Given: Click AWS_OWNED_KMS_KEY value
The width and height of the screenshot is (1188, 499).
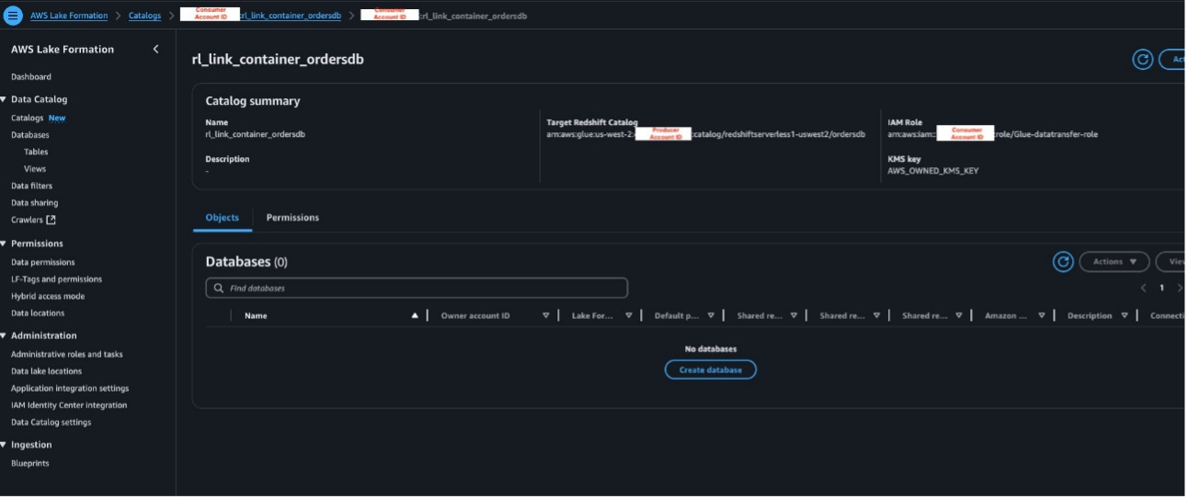Looking at the screenshot, I should pyautogui.click(x=932, y=171).
